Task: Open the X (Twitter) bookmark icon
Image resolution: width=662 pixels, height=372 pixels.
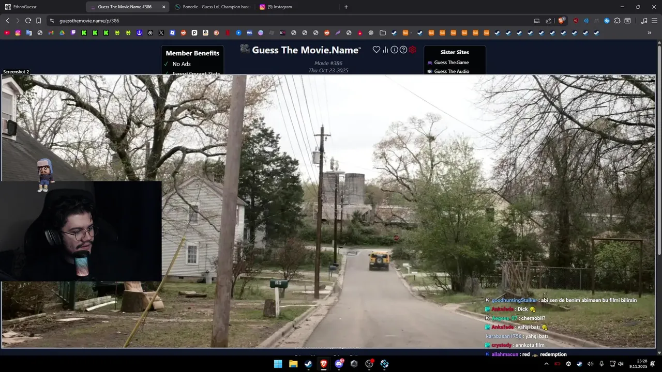Action: coord(161,33)
